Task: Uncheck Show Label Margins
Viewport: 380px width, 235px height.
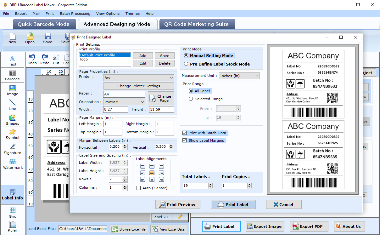Action: point(184,140)
